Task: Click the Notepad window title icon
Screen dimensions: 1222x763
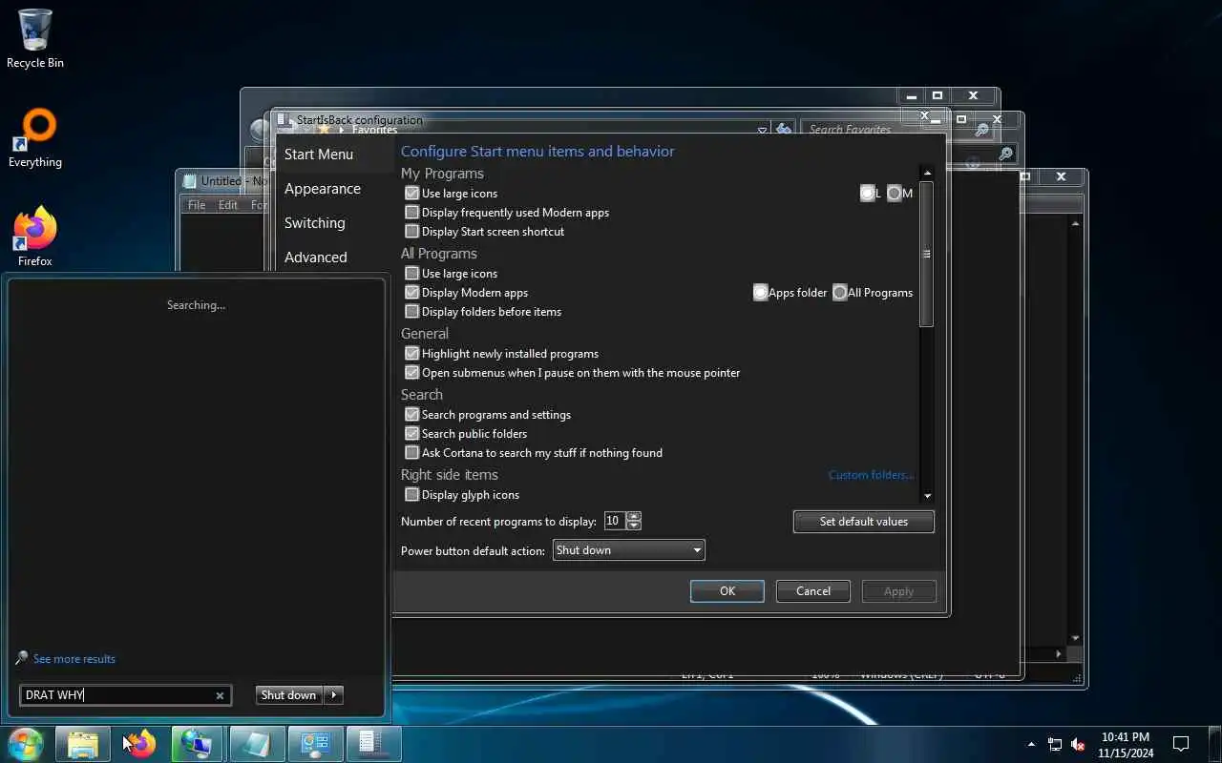Action: pos(190,180)
